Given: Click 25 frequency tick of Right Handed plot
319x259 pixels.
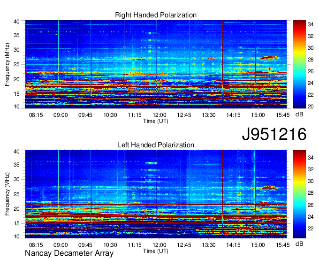Looking at the screenshot, I should pos(16,64).
